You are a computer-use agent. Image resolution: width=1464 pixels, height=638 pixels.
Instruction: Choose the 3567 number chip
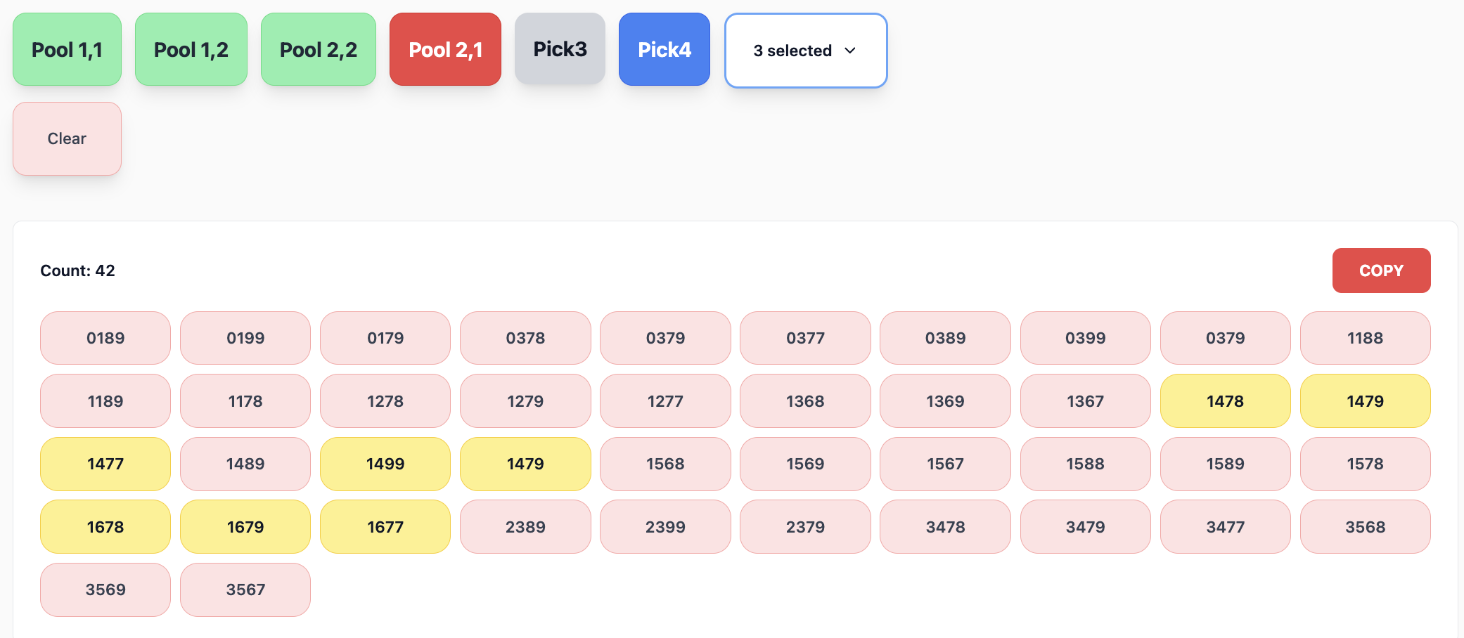click(x=245, y=590)
